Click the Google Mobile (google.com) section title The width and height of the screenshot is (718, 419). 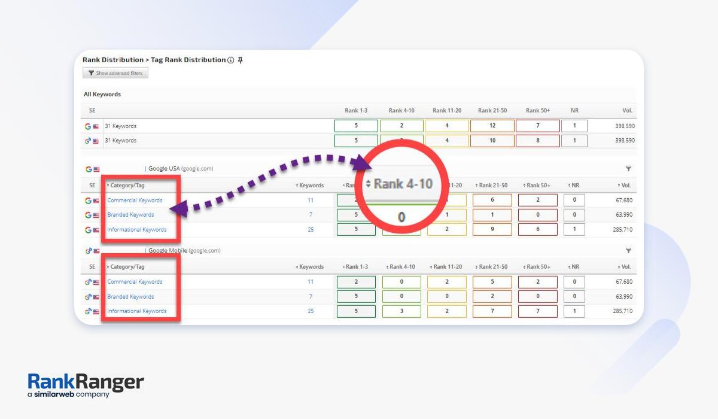pyautogui.click(x=184, y=250)
